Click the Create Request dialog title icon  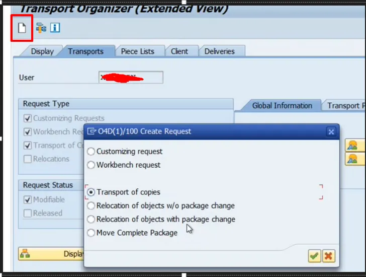click(x=91, y=131)
